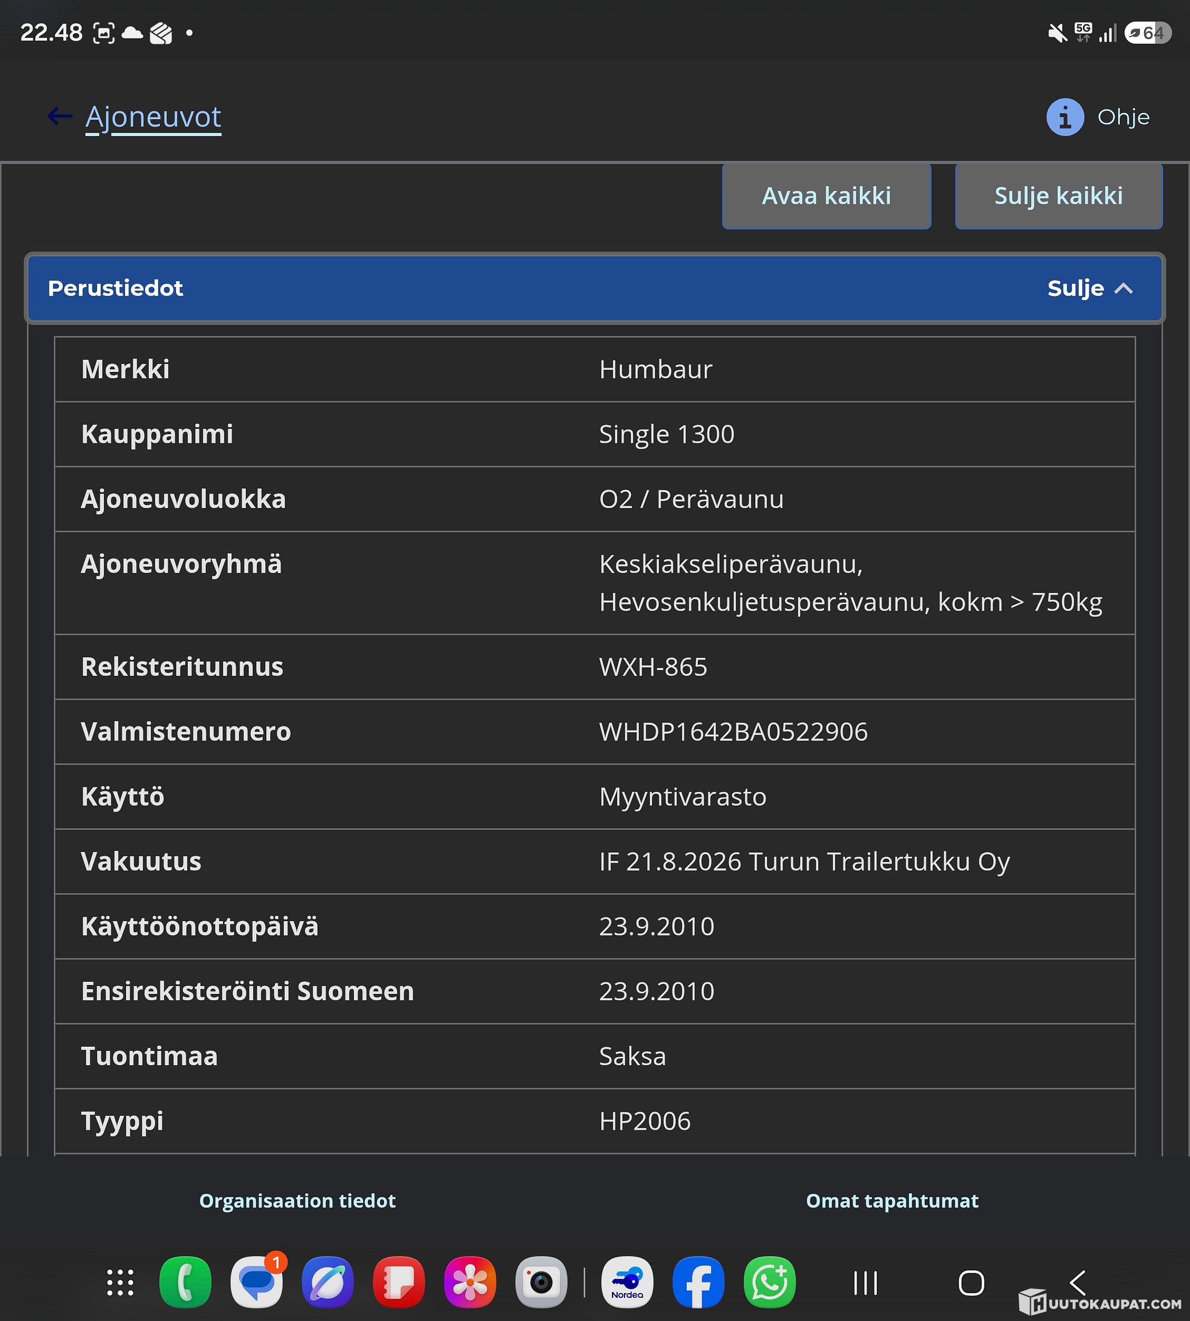Select the Käyttöönottopäivä date 23.9.2010
1190x1321 pixels.
tap(657, 926)
